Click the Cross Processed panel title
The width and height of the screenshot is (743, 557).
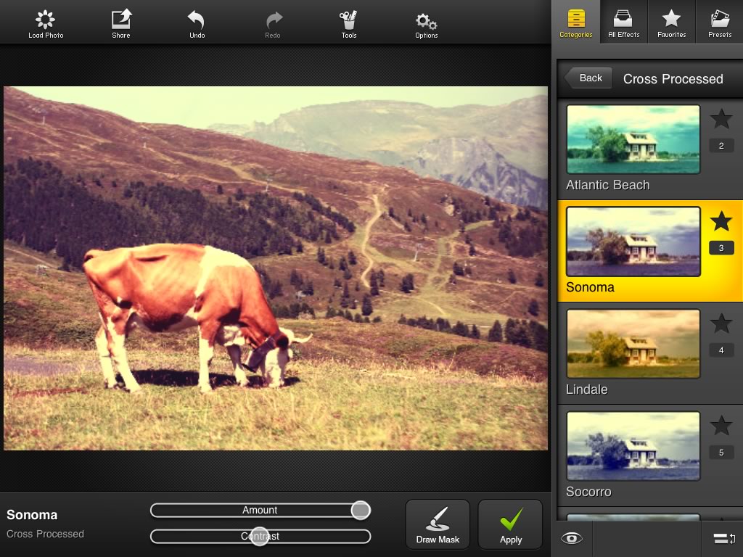pyautogui.click(x=673, y=78)
